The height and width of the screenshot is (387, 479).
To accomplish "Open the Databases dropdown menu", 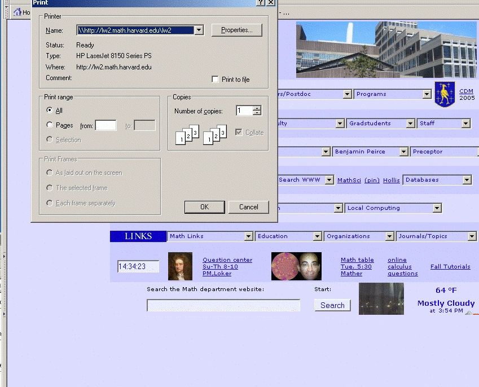I will point(467,180).
